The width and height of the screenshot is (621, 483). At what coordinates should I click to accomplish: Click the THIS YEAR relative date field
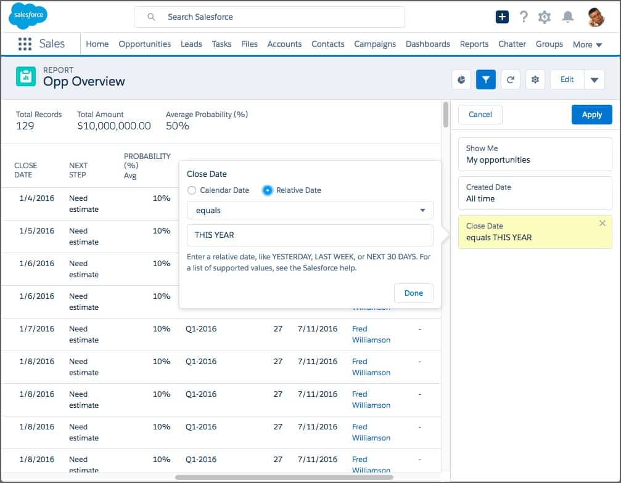tap(310, 235)
